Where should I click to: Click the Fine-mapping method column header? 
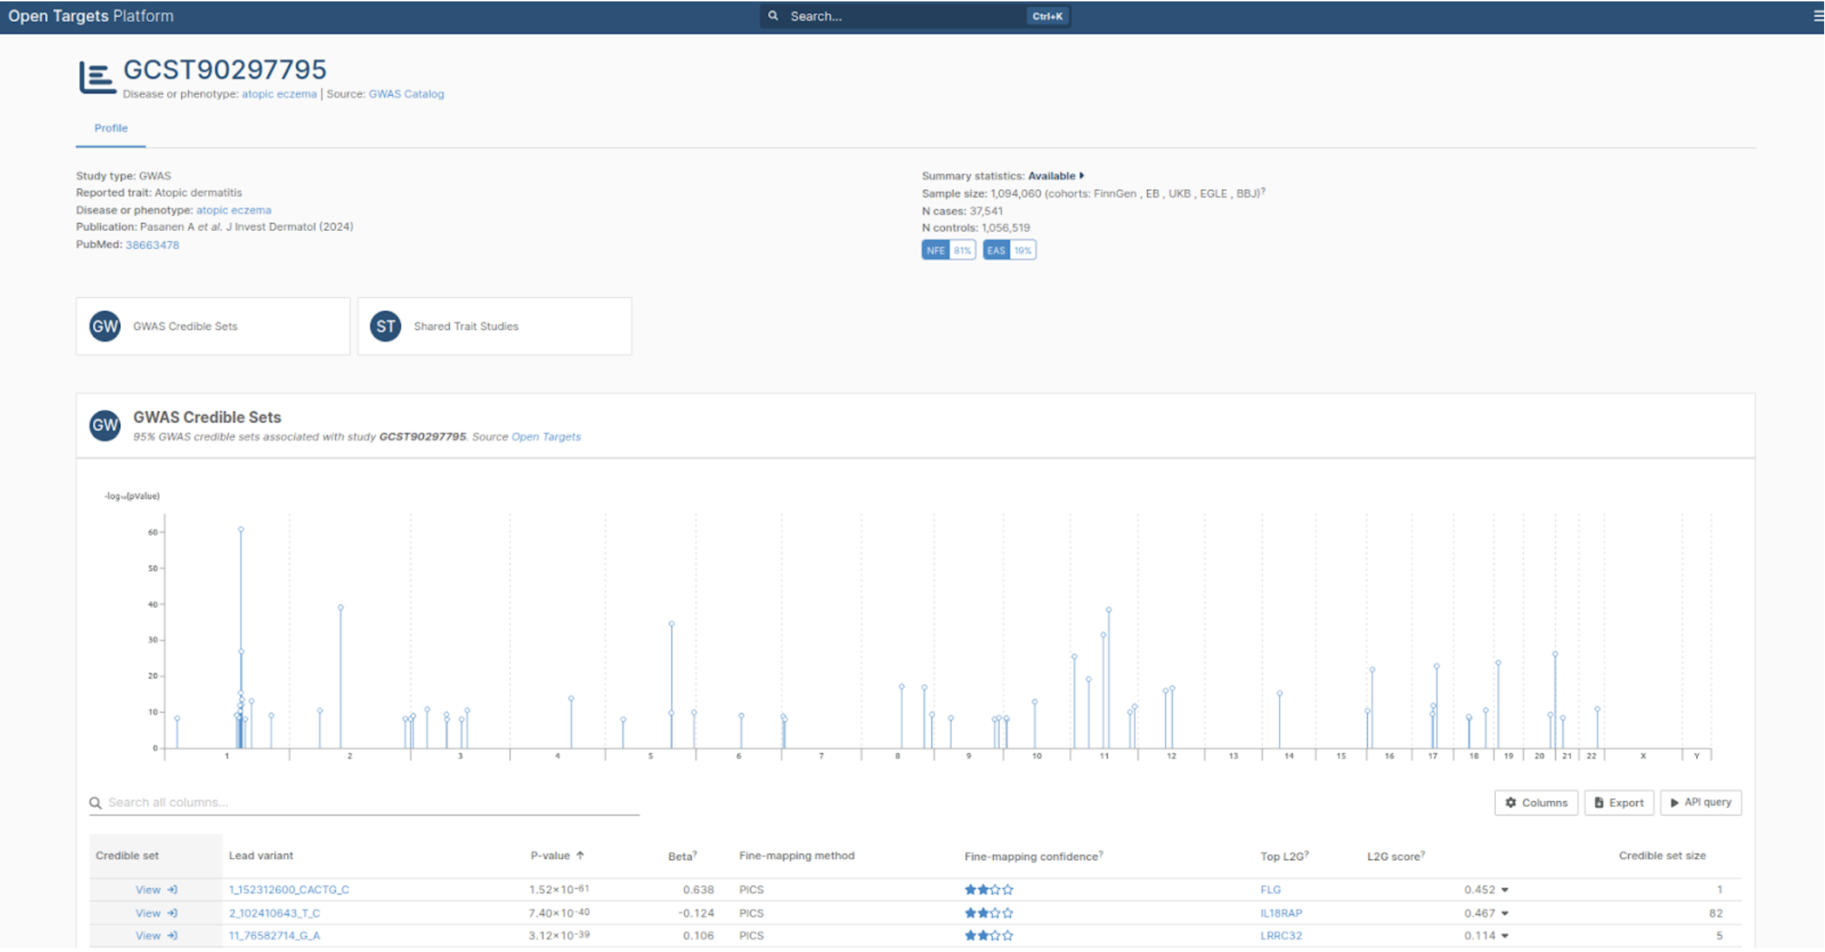pos(796,856)
